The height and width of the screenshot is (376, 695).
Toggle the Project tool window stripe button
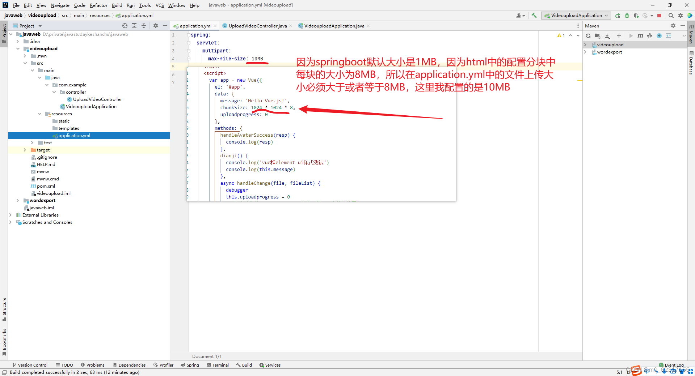[x=4, y=34]
